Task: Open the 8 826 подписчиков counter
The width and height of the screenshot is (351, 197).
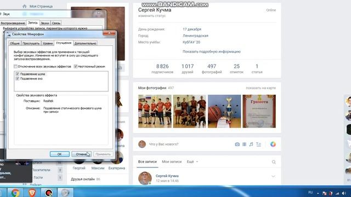Action: tap(162, 69)
